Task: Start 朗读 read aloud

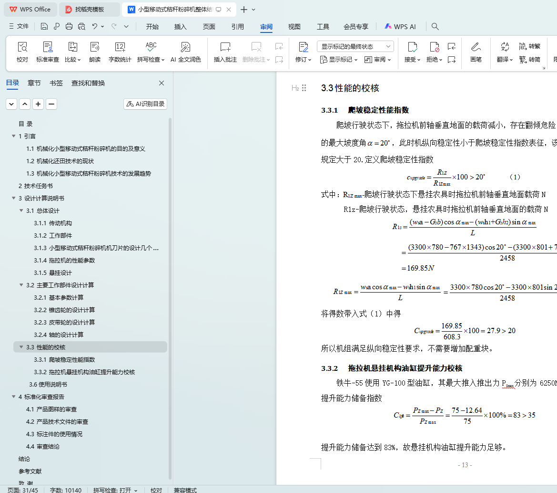Action: (x=94, y=52)
